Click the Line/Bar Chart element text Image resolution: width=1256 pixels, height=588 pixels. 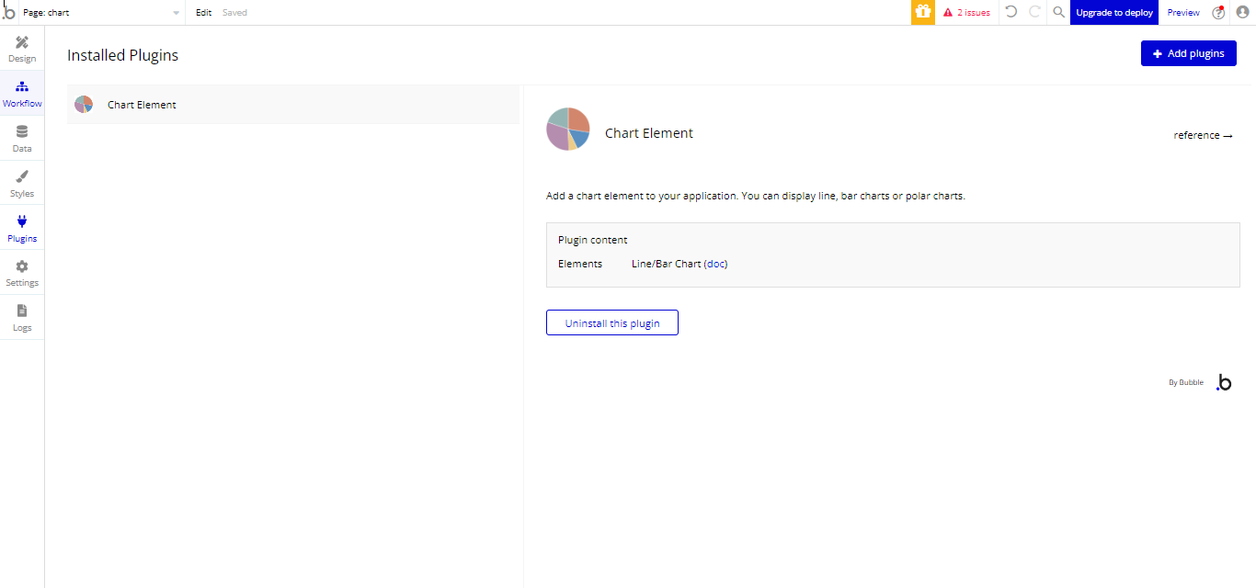[x=667, y=264]
